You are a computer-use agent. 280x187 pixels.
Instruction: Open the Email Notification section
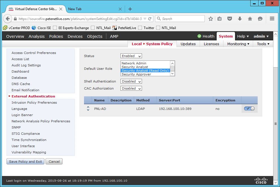tap(25, 90)
